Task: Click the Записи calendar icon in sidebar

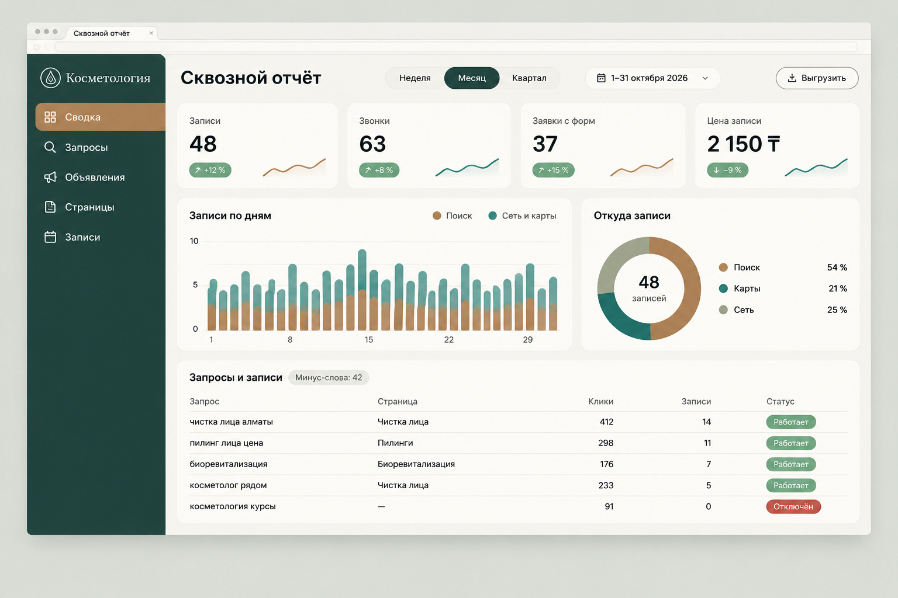Action: click(50, 237)
